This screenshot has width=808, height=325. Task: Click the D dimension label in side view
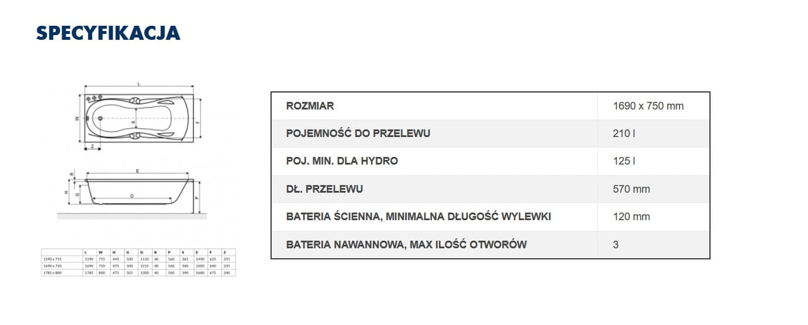[132, 196]
